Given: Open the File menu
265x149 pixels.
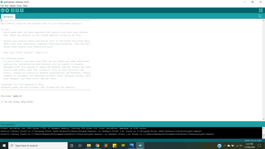Looking at the screenshot, I should [x=2, y=6].
